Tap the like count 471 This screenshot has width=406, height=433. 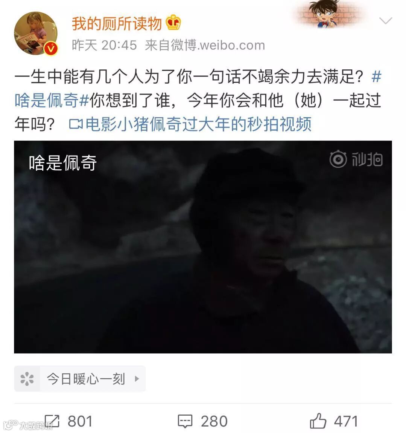[346, 421]
